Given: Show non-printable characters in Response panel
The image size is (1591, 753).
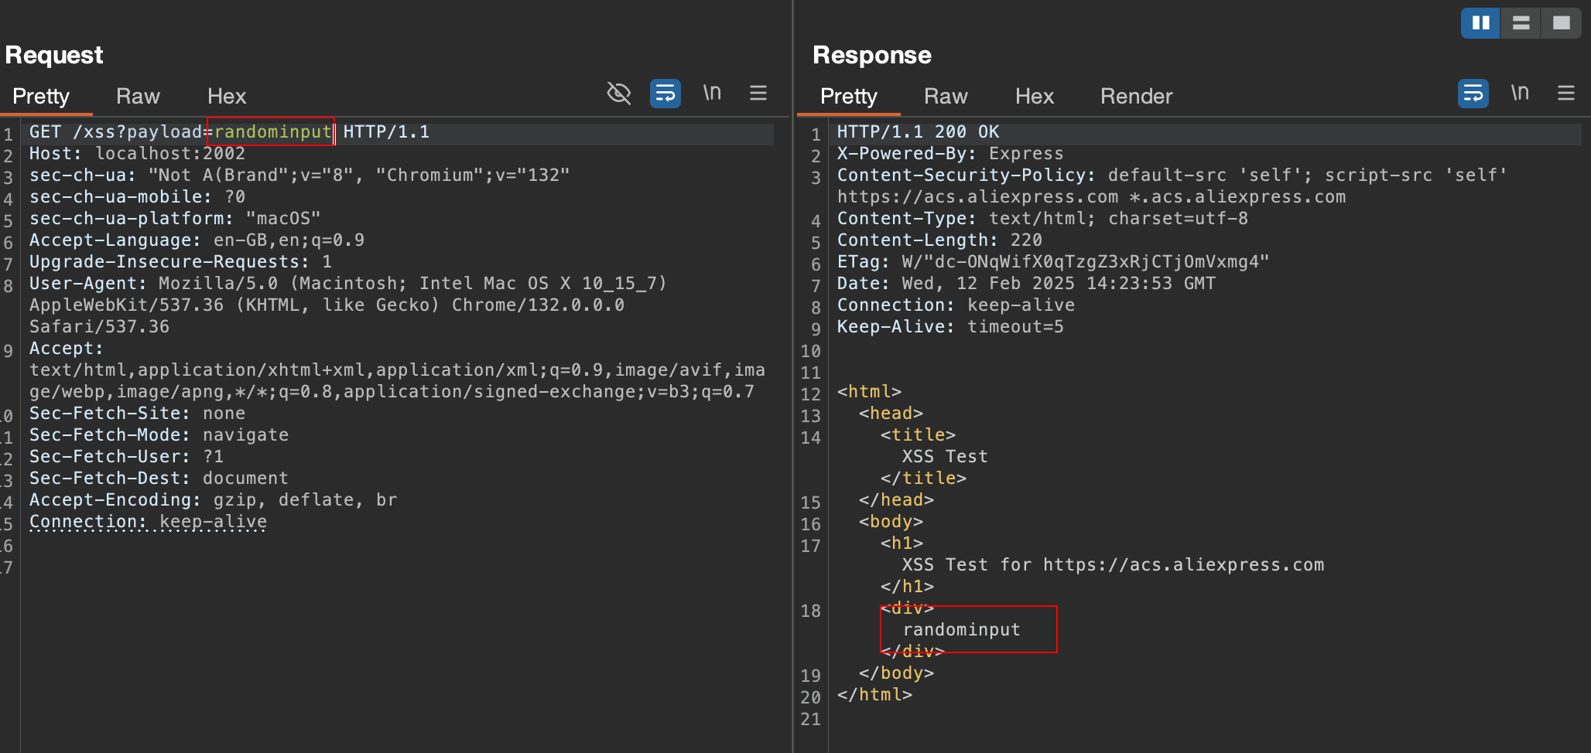Looking at the screenshot, I should pyautogui.click(x=1520, y=94).
